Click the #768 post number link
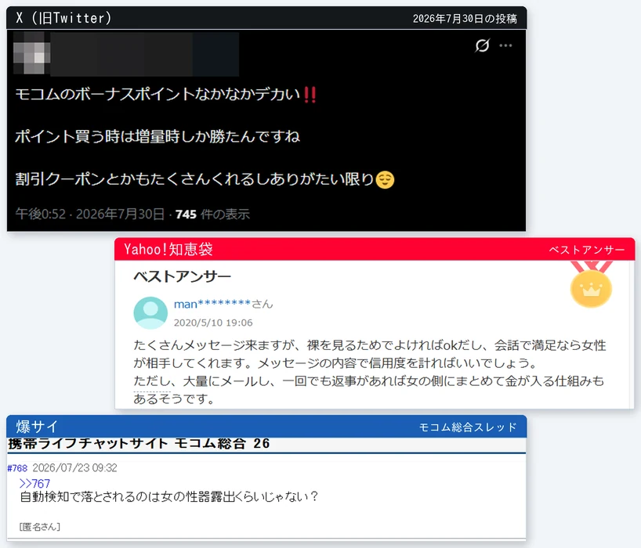The width and height of the screenshot is (641, 548). click(x=17, y=468)
